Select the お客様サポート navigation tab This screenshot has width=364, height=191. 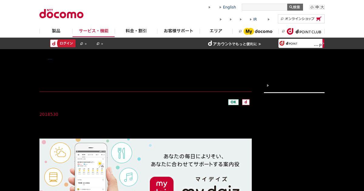coord(178,31)
